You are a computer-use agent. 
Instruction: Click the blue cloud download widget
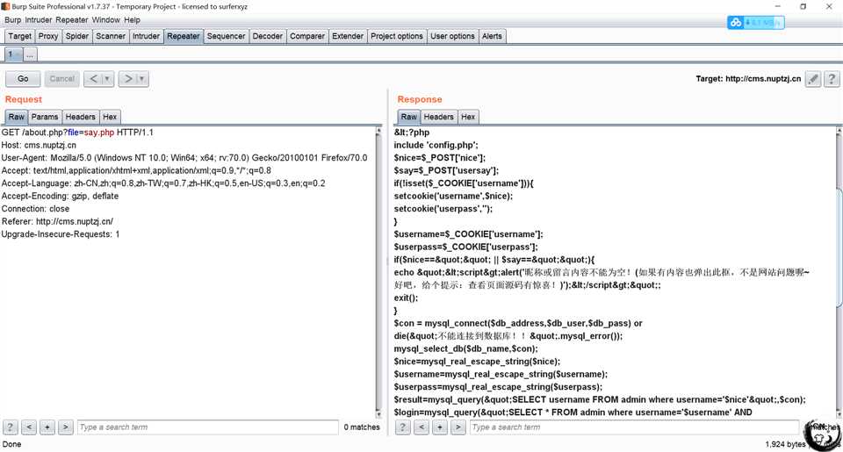click(x=756, y=22)
